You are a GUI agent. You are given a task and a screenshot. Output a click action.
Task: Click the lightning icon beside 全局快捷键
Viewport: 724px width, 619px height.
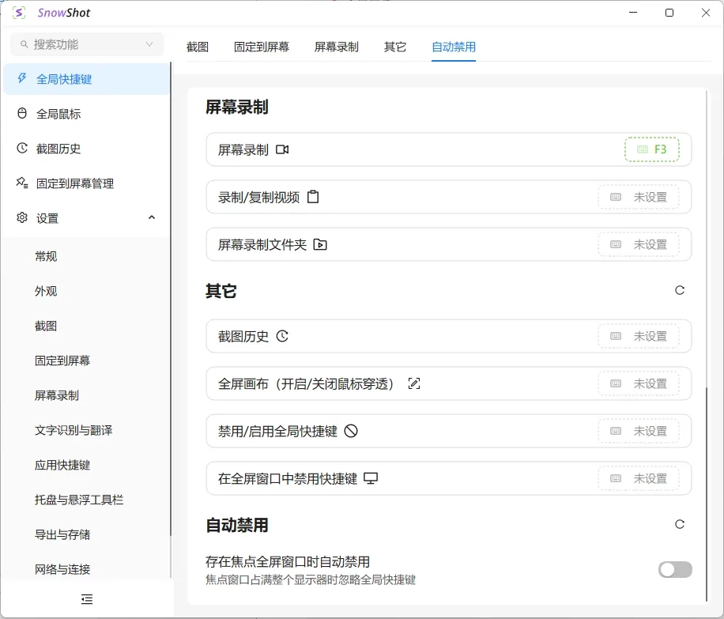21,78
